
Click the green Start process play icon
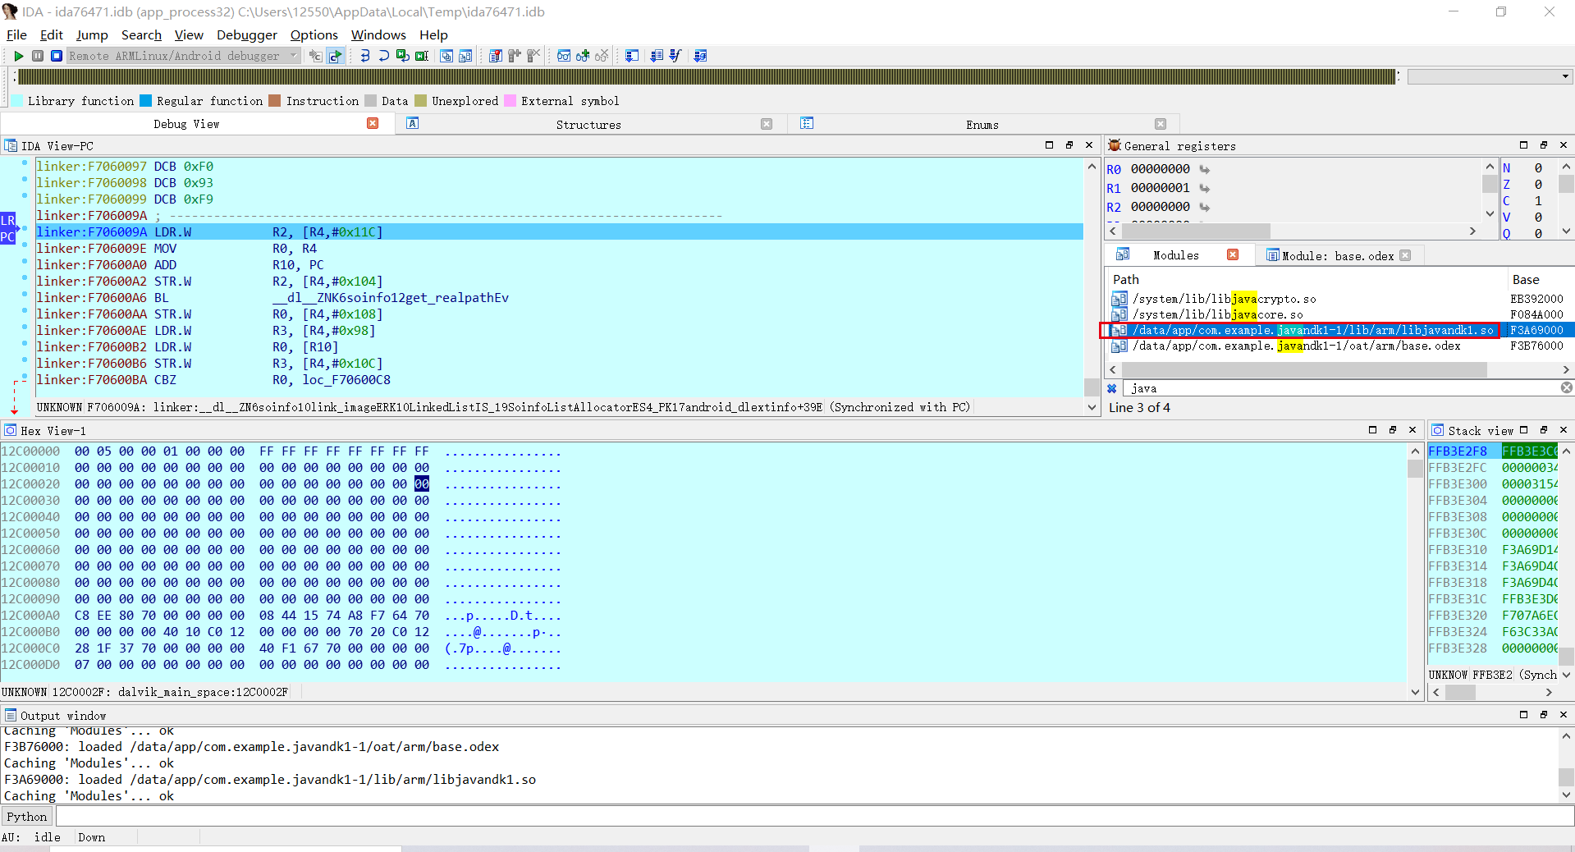[x=18, y=56]
